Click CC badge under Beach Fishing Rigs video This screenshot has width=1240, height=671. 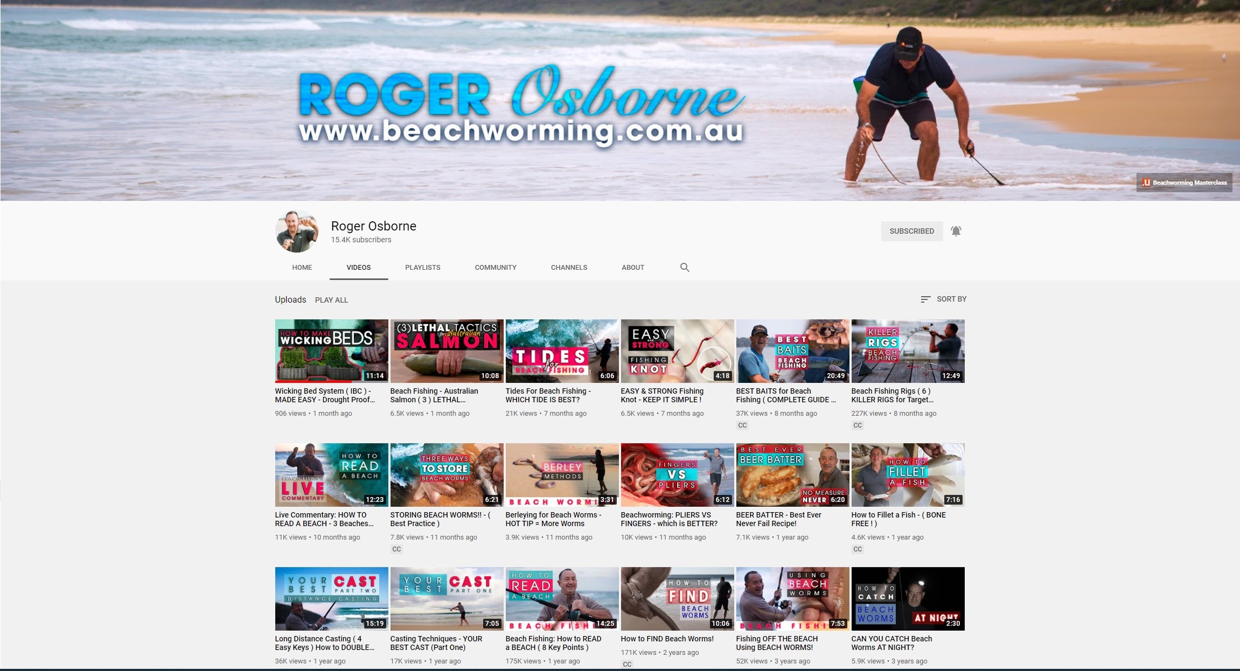click(x=858, y=425)
